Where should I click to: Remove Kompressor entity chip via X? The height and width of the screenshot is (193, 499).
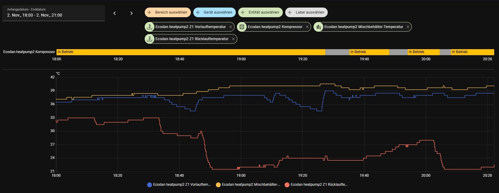click(307, 27)
